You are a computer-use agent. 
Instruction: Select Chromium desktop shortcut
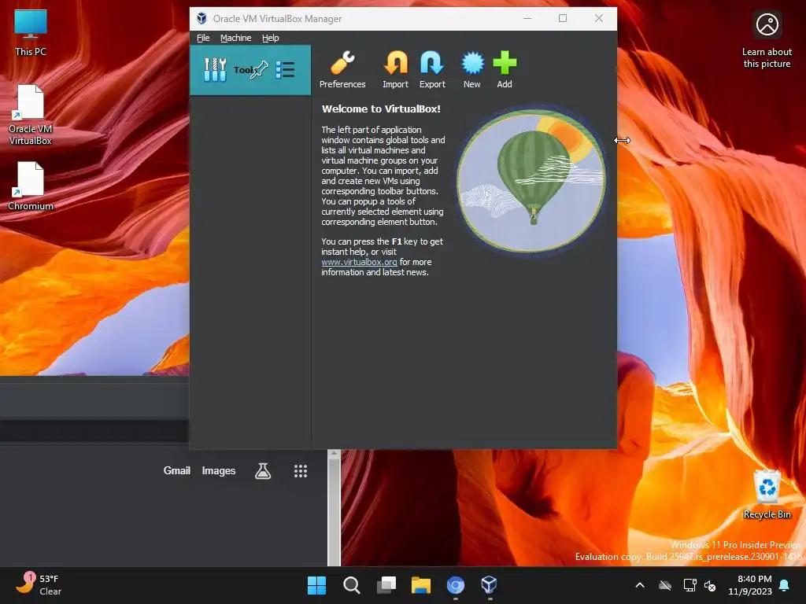click(x=31, y=186)
